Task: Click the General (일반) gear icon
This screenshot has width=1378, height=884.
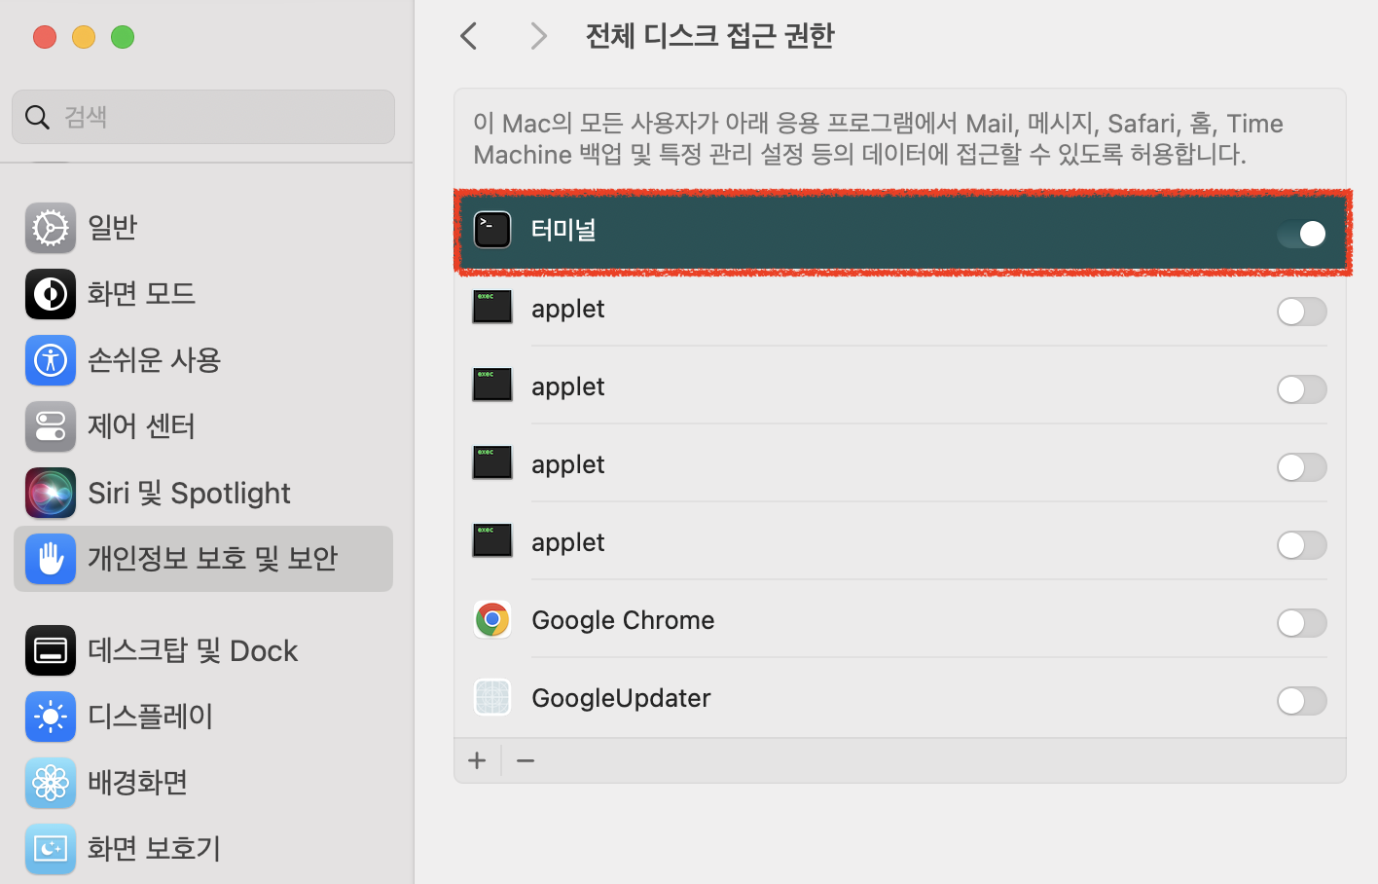Action: [51, 228]
